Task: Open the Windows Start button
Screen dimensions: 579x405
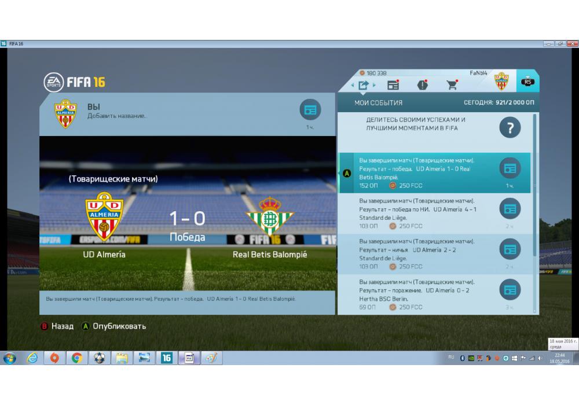Action: tap(10, 358)
